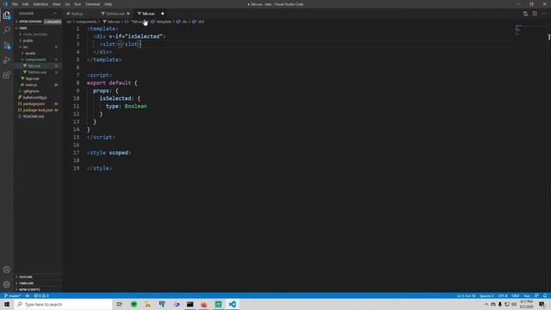Image resolution: width=551 pixels, height=310 pixels.
Task: Click the feedback icon in status bar
Action: pos(536,295)
